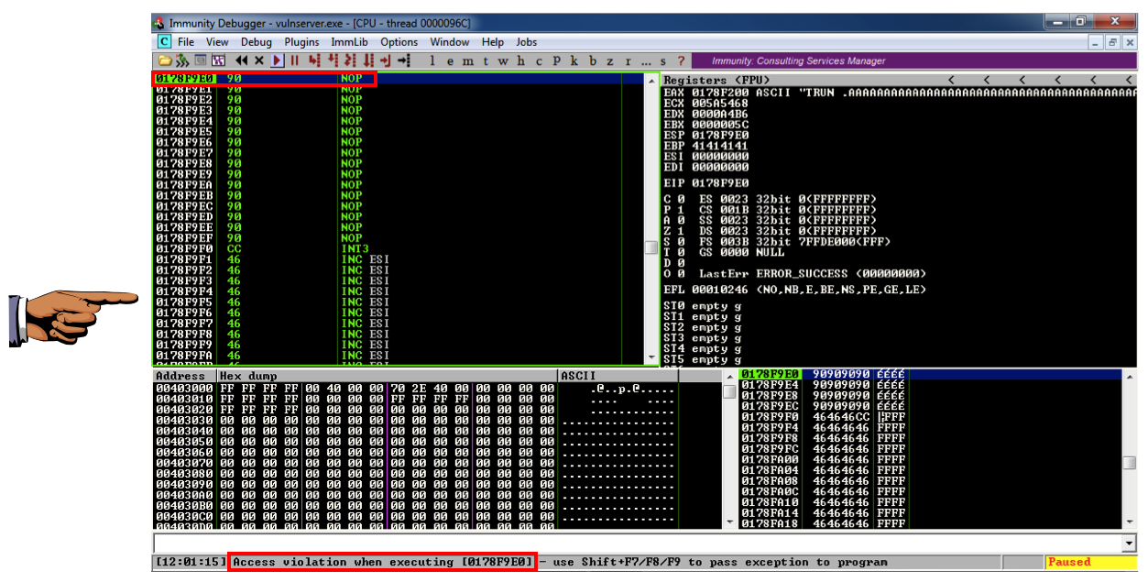The image size is (1148, 582).
Task: Show the log window via 'l' button
Action: (x=433, y=60)
